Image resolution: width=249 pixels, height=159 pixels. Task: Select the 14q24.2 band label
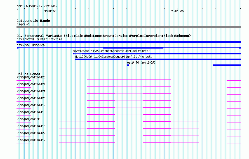point(23,24)
